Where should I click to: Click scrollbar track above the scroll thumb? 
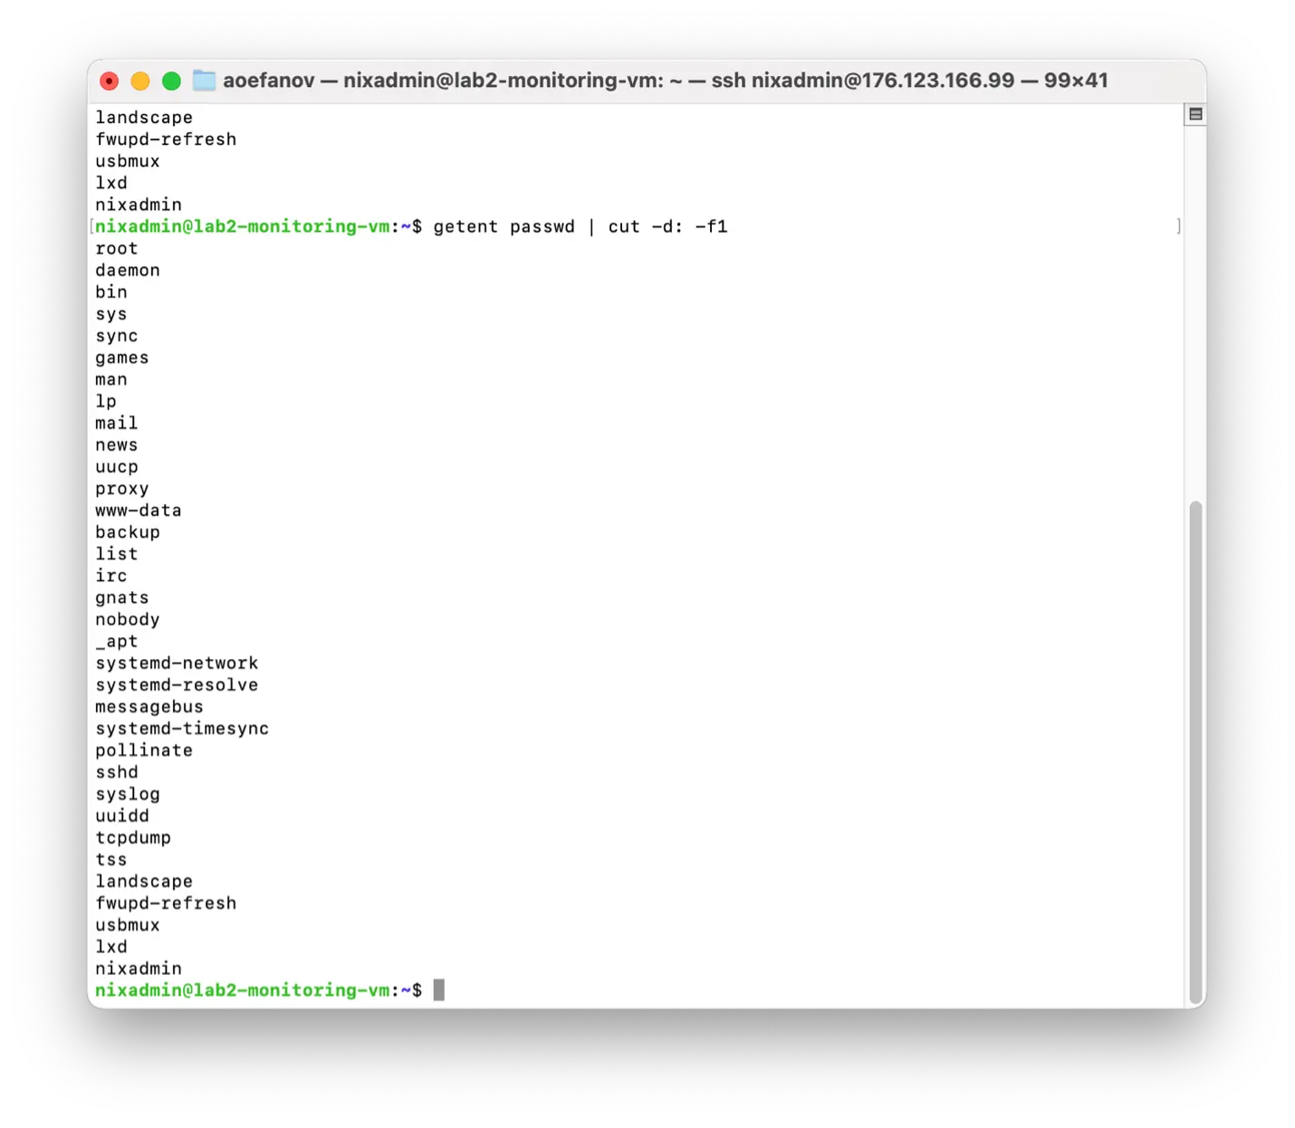point(1194,317)
